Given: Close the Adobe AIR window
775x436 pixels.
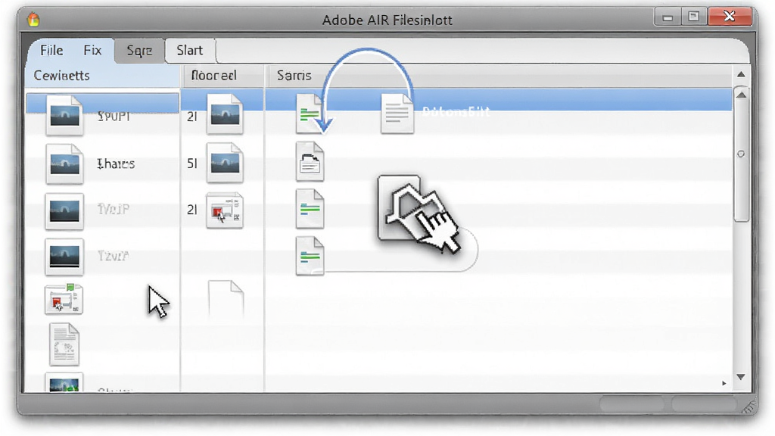Looking at the screenshot, I should [730, 17].
